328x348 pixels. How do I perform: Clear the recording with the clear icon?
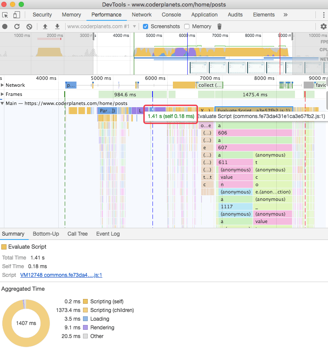pos(29,26)
